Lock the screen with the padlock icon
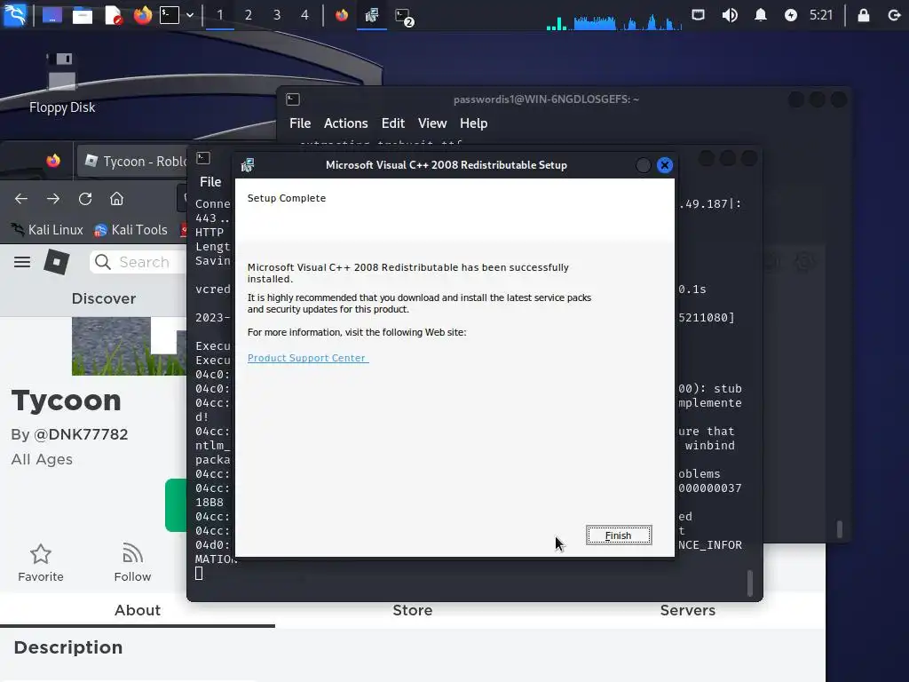909x682 pixels. pos(863,15)
